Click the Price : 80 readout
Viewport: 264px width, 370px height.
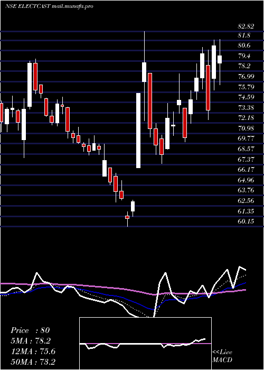click(30, 330)
